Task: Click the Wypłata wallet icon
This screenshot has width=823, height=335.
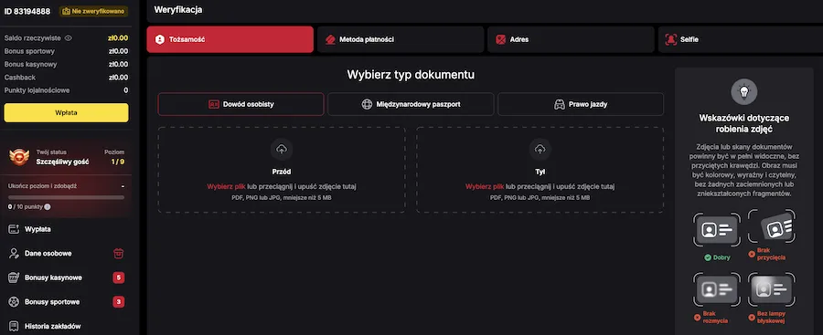Action: 14,229
